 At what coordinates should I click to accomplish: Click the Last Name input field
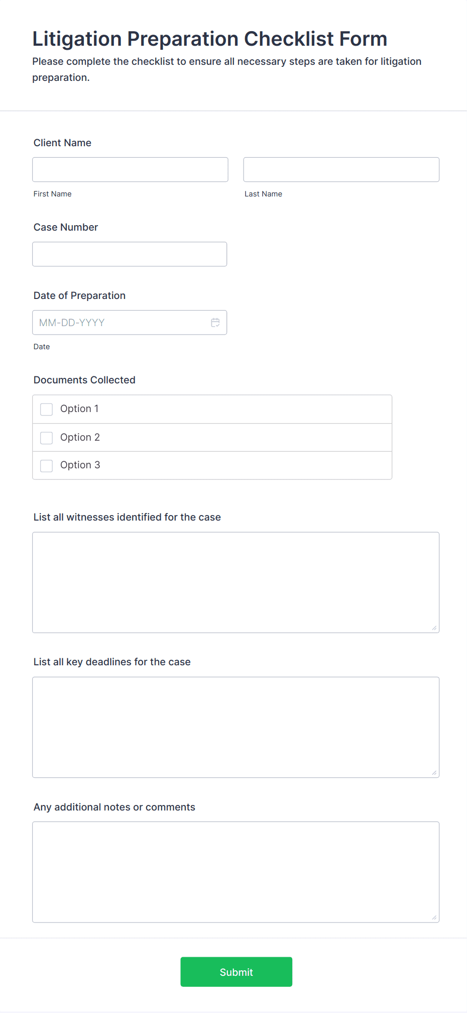click(341, 170)
